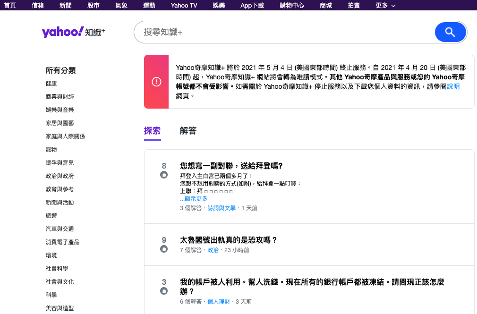The height and width of the screenshot is (314, 477).
Task: Select the 懷孕與育兒 category
Action: 60,163
